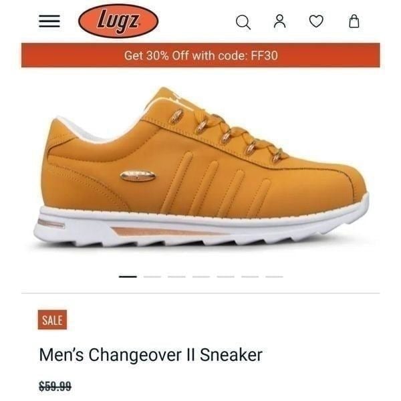The width and height of the screenshot is (401, 401).
Task: Click the SALE badge
Action: point(52,319)
